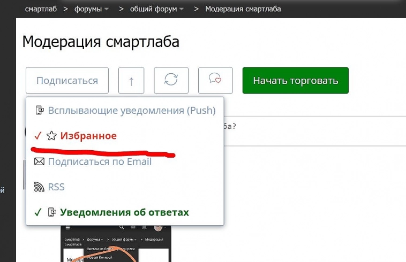Click the up arrow button
Screen dimensions: 406x262
[x=131, y=81]
